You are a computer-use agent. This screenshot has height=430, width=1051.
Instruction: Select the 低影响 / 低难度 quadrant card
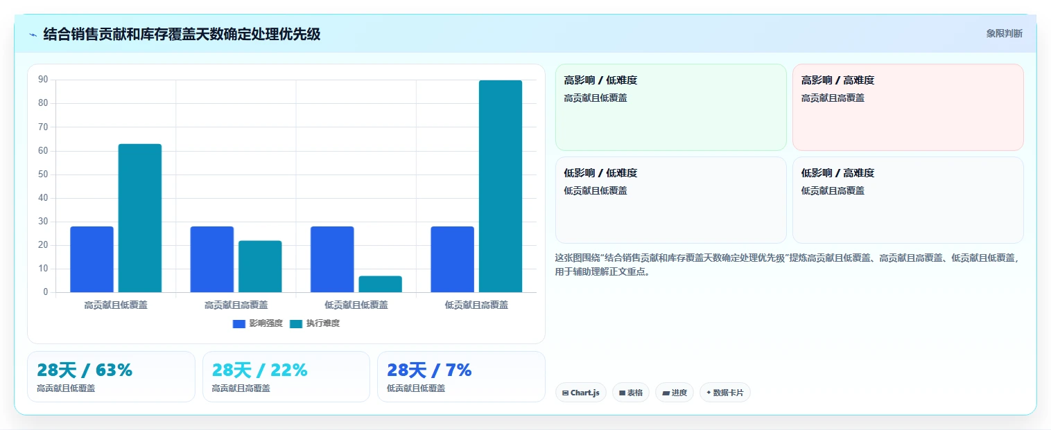click(671, 200)
